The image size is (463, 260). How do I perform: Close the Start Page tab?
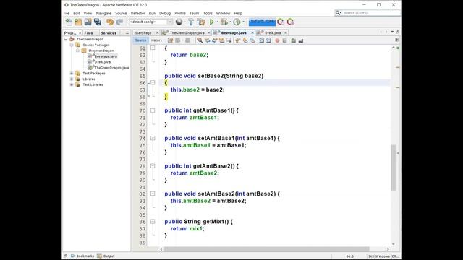[157, 32]
